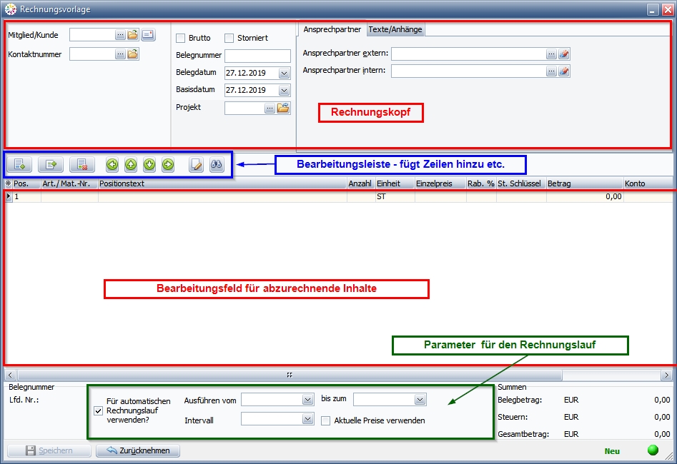Image resolution: width=677 pixels, height=464 pixels.
Task: Click the Rab. % column header
Action: point(481,183)
